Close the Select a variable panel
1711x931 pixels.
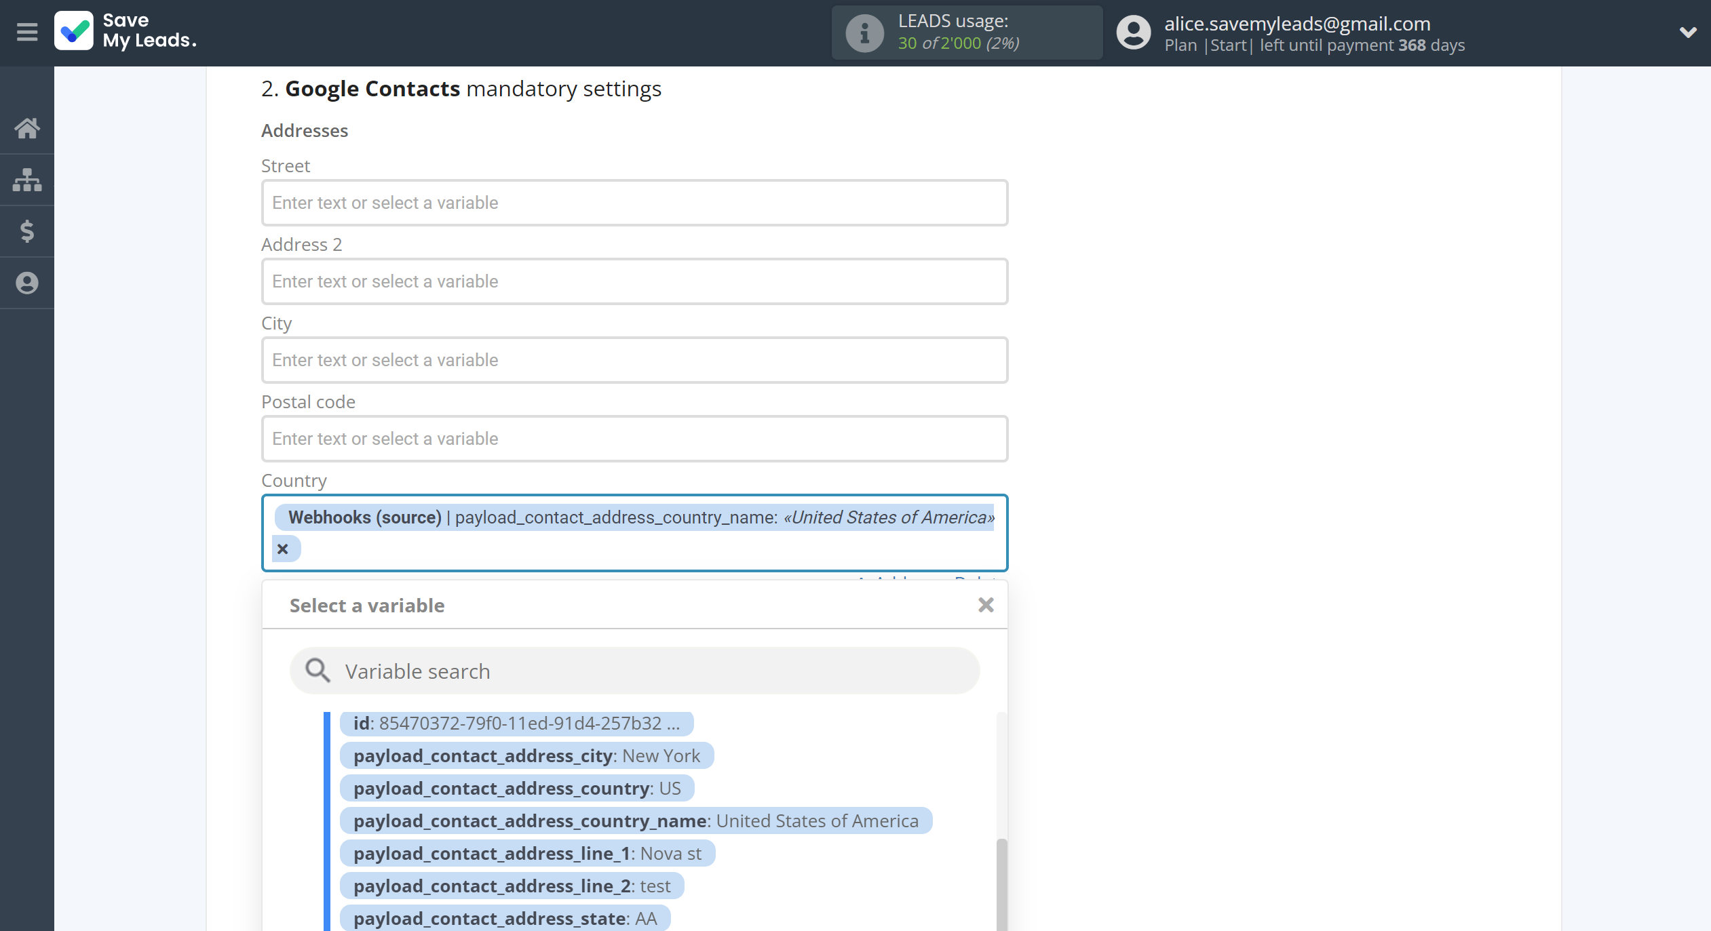pos(986,605)
